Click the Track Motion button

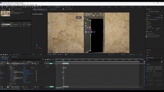coord(150,69)
